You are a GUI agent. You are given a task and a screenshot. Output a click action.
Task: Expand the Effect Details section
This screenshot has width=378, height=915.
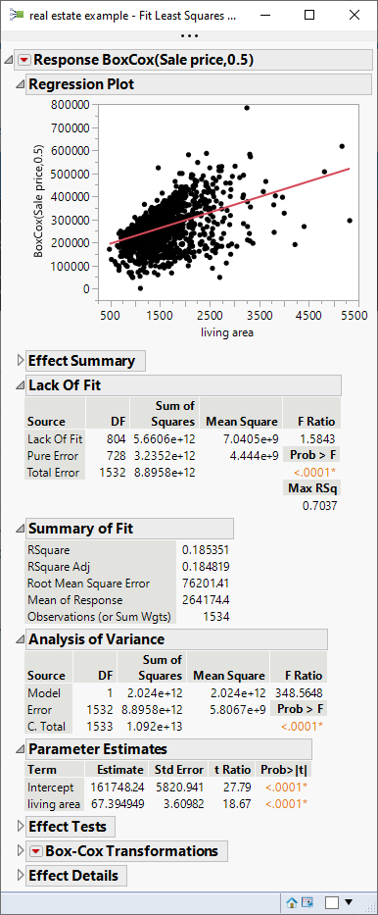(21, 876)
